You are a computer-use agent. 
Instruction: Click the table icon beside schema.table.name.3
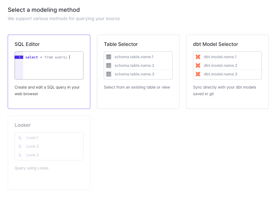(109, 74)
